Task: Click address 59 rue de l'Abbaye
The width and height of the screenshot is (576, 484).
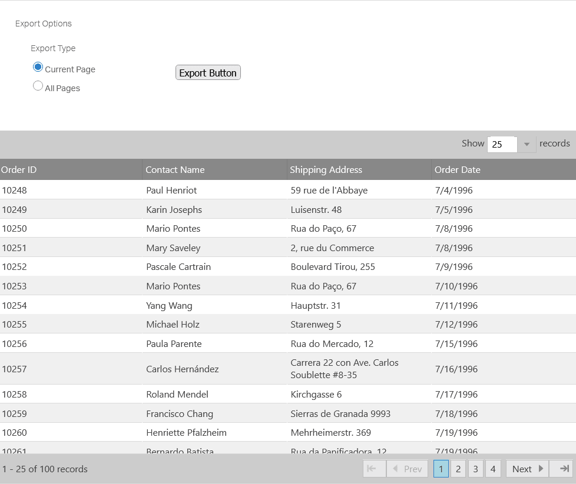Action: point(329,190)
